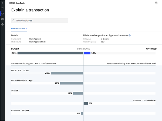Select the Explain transaction sidebar icon

(2, 13)
